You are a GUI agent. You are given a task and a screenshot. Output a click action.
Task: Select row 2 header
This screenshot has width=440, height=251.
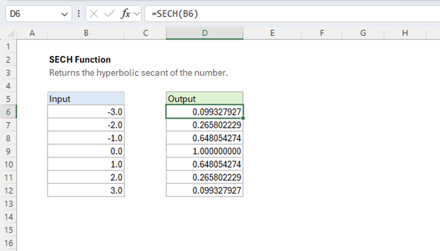[x=8, y=60]
